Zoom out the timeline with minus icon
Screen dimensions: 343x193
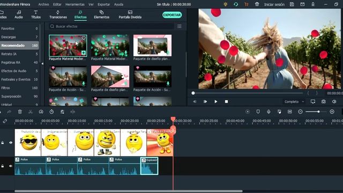[x=300, y=112]
